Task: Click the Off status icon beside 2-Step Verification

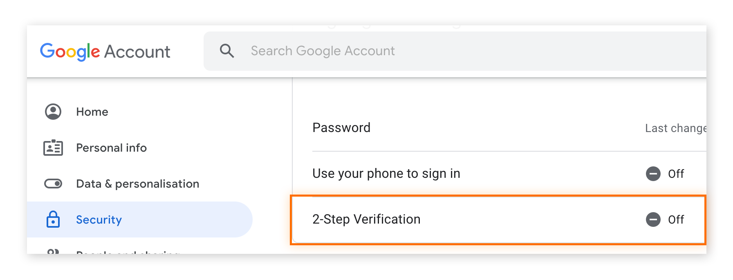Action: pyautogui.click(x=653, y=220)
